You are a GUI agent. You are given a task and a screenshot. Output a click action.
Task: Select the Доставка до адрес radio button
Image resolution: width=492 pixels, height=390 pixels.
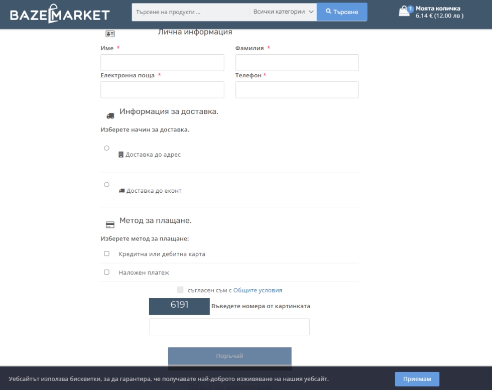coord(106,148)
